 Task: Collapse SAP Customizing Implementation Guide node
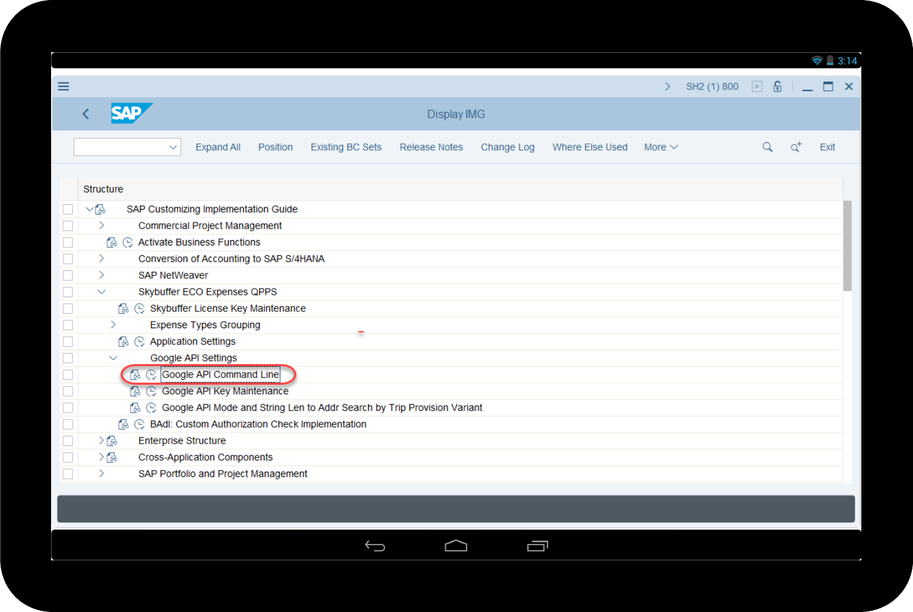tap(90, 209)
